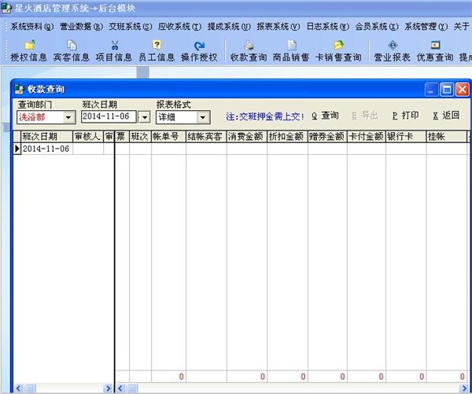Maximize the 收款查询 window

point(447,90)
